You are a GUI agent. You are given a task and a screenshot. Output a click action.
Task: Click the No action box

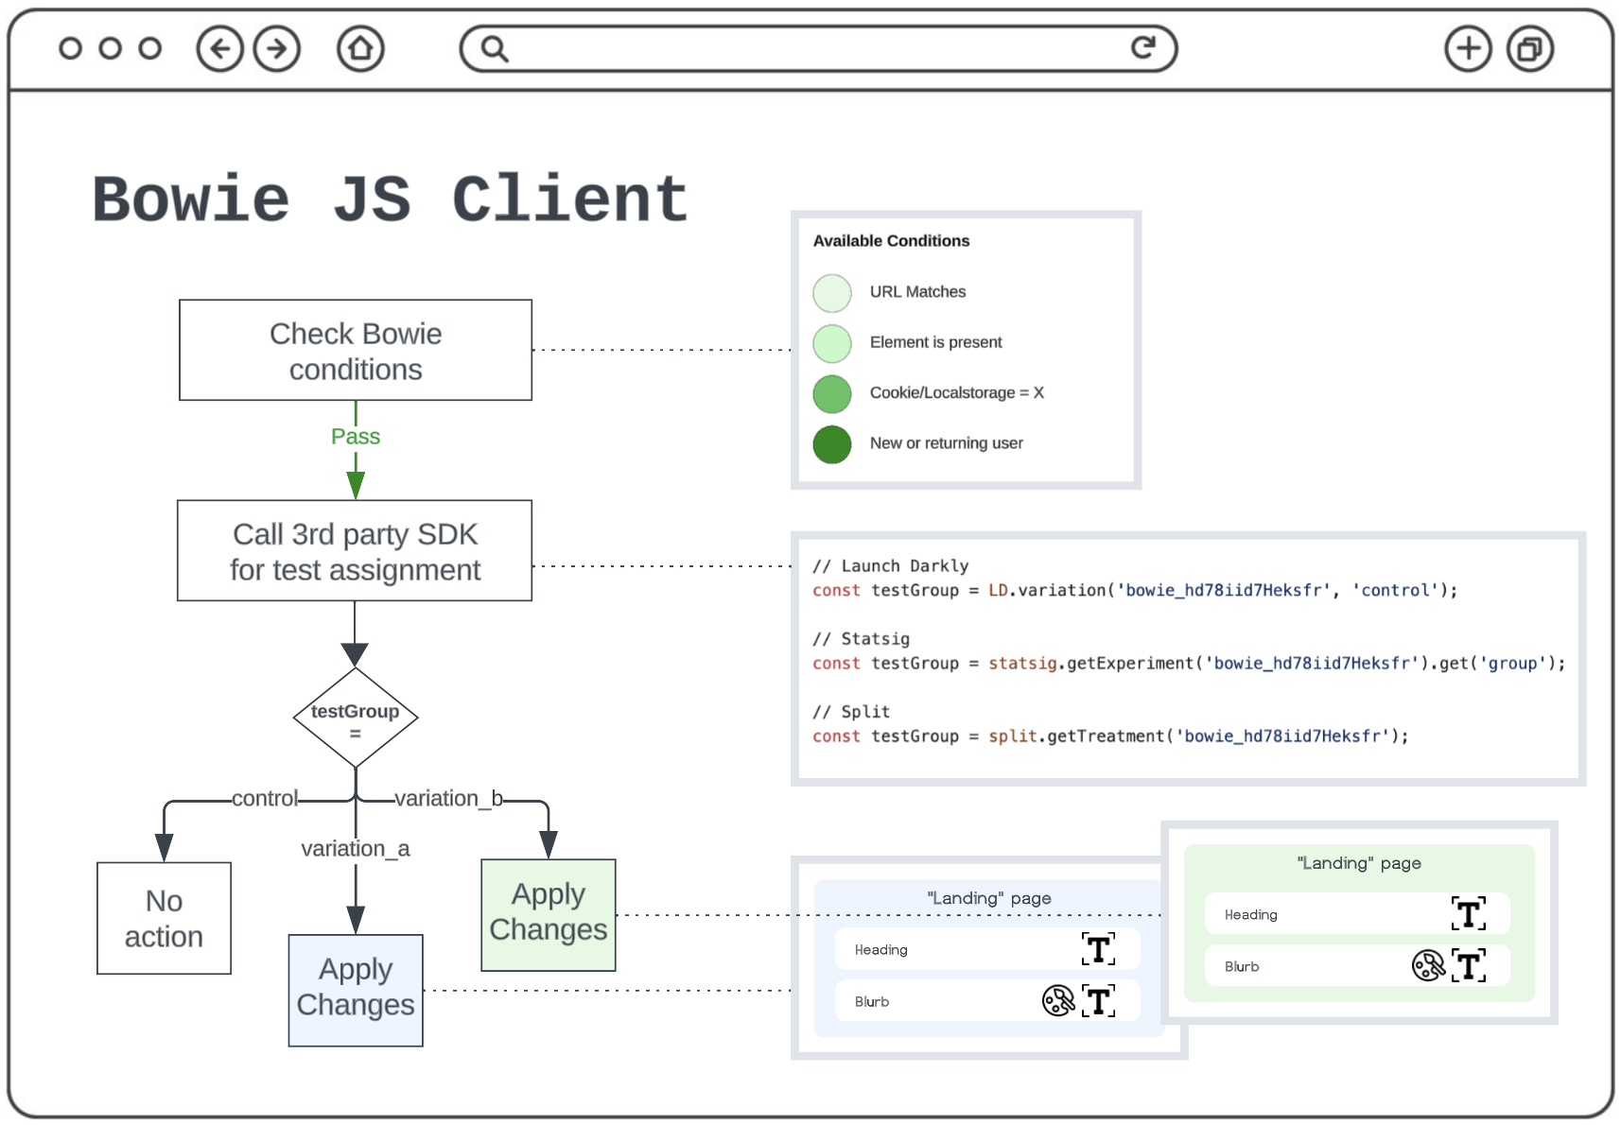[164, 918]
